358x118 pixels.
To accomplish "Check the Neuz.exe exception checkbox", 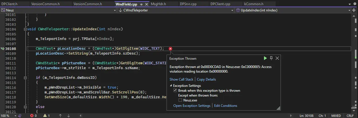I will tap(180, 100).
